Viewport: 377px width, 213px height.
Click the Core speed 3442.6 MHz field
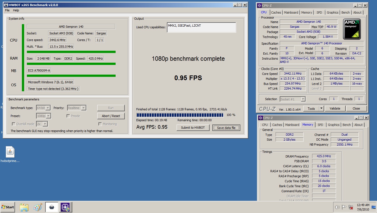(x=57, y=40)
